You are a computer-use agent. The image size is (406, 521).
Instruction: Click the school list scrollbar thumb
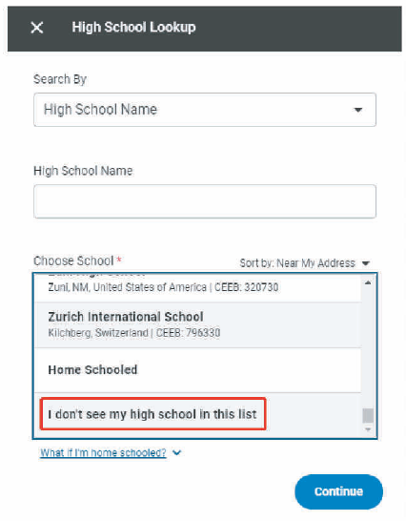click(x=368, y=415)
